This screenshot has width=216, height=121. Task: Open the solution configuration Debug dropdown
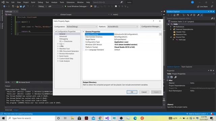click(x=43, y=6)
